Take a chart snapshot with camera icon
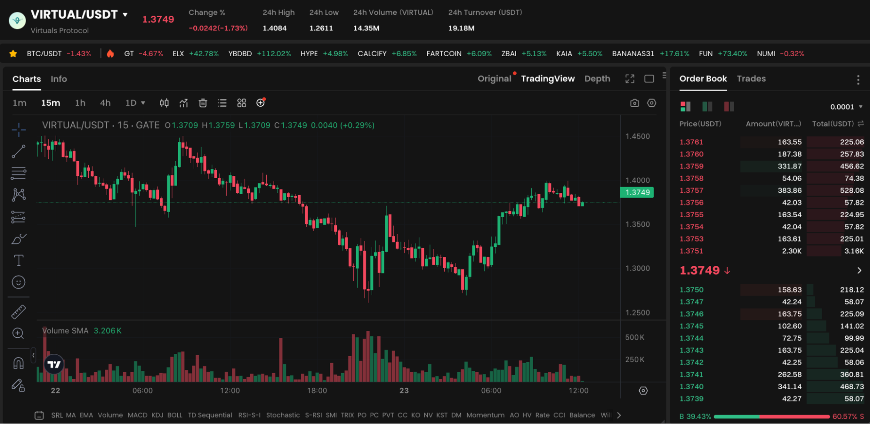This screenshot has width=870, height=424. click(x=635, y=103)
